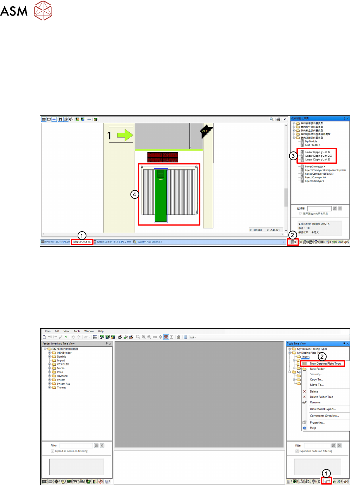Select the Tools tab marked T at bottom right
The height and width of the screenshot is (485, 350).
tap(327, 481)
